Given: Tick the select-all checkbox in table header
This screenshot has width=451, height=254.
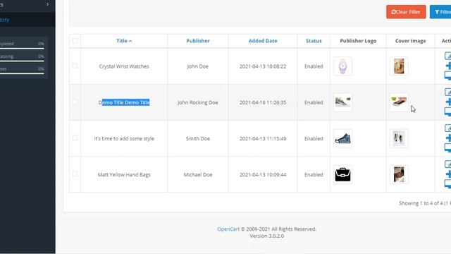Looking at the screenshot, I should 75,41.
